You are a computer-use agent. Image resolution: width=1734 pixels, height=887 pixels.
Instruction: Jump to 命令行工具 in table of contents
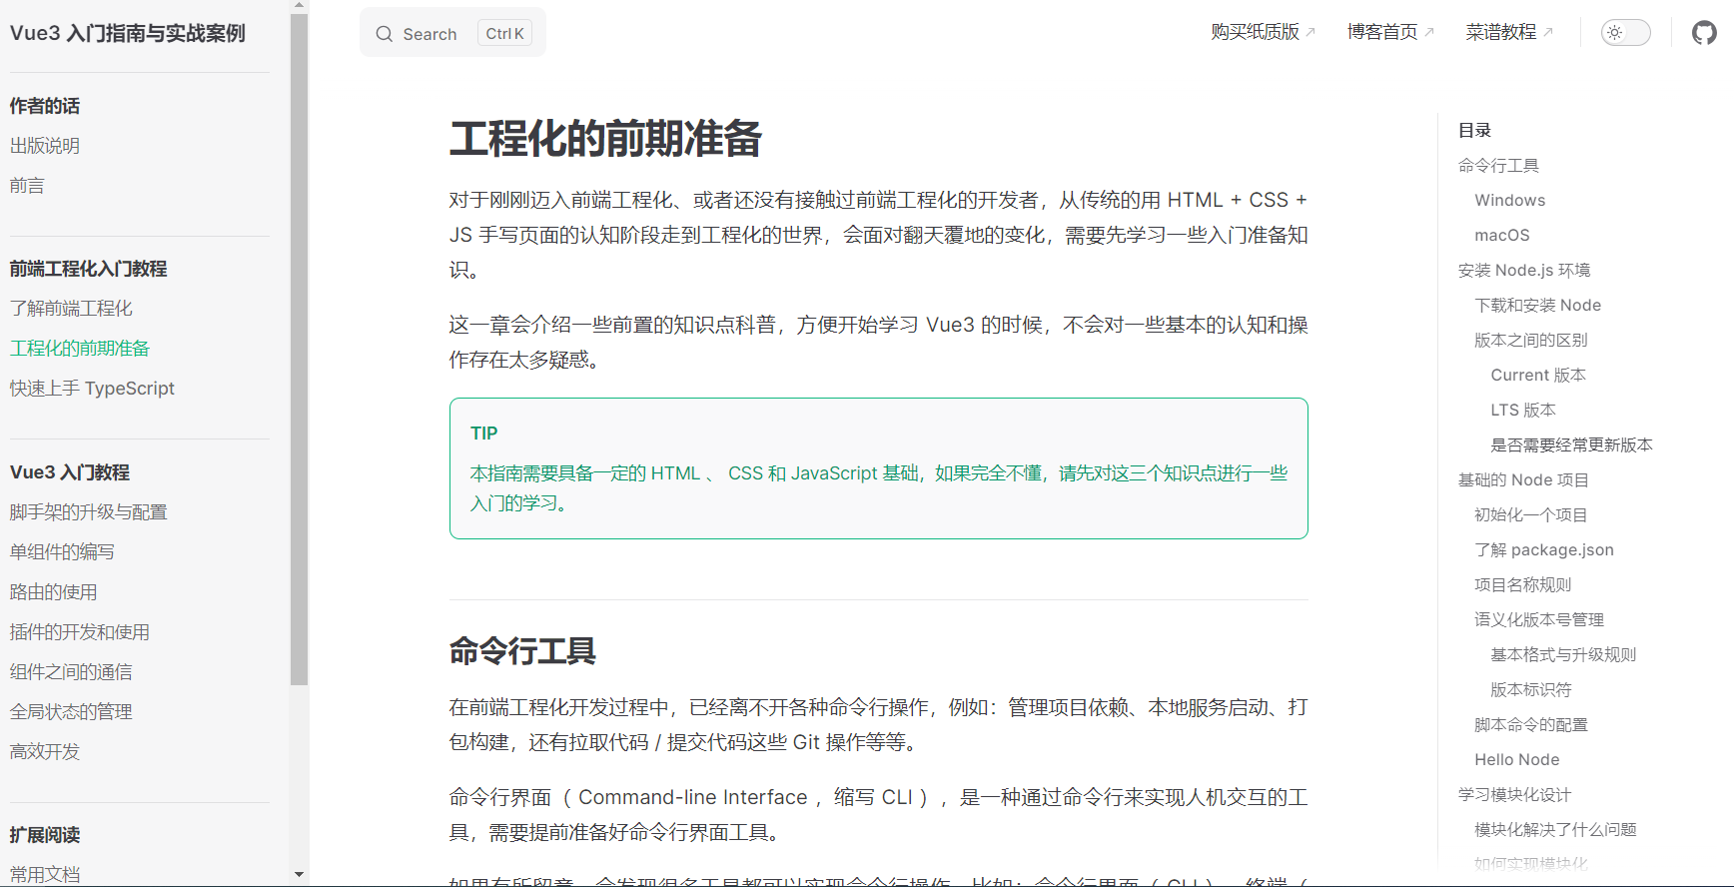(x=1498, y=166)
